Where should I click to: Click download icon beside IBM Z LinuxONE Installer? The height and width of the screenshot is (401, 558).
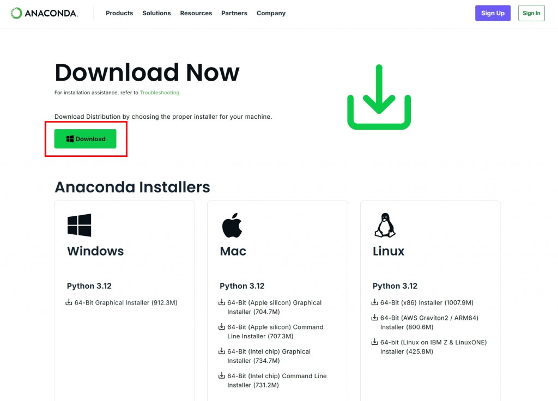[x=375, y=342]
